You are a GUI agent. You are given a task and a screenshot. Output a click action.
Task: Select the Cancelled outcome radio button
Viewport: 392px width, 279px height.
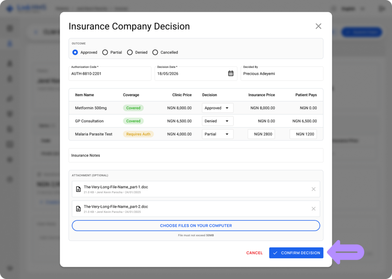pyautogui.click(x=155, y=52)
